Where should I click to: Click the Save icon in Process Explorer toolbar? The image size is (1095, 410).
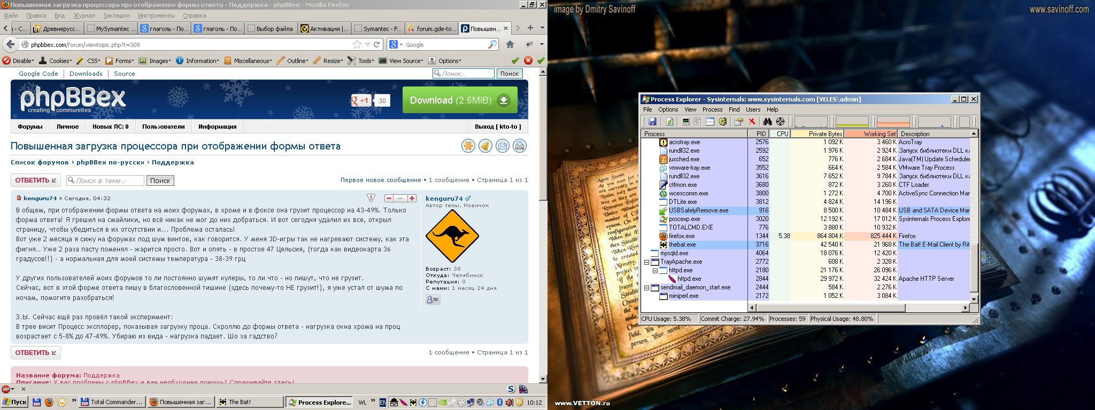[652, 122]
